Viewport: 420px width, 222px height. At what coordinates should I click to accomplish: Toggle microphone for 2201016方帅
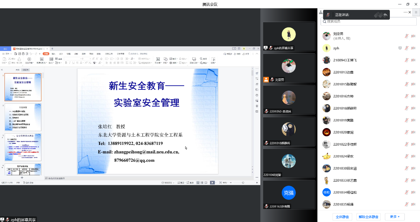coord(406,96)
